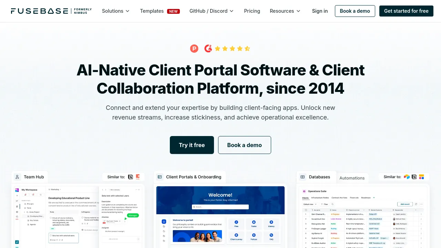Click the orange Coda icon beside Team Hub
441x248 pixels.
(x=138, y=177)
